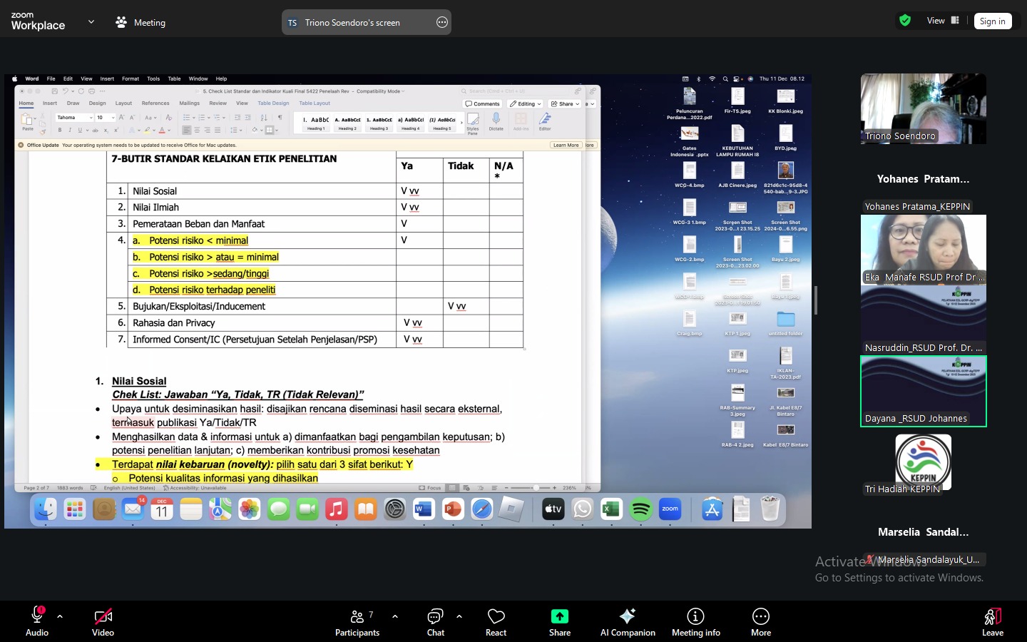Open the Chat panel
Viewport: 1027px width, 642px height.
[x=435, y=621]
